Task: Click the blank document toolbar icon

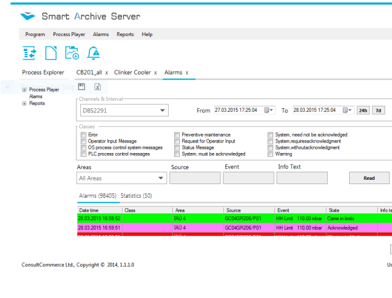Action: point(51,53)
